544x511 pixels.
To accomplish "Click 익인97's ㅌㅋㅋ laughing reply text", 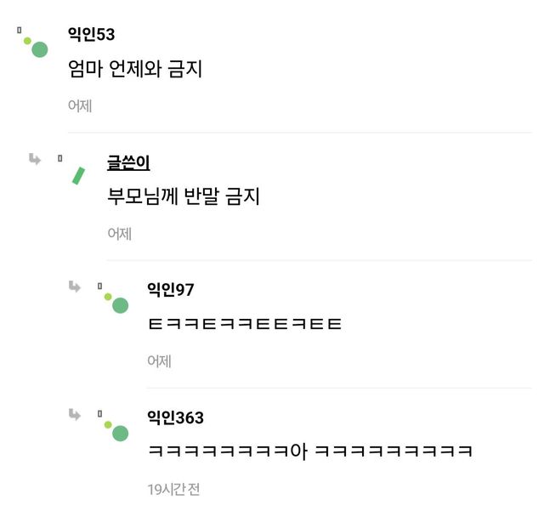I will coord(245,324).
